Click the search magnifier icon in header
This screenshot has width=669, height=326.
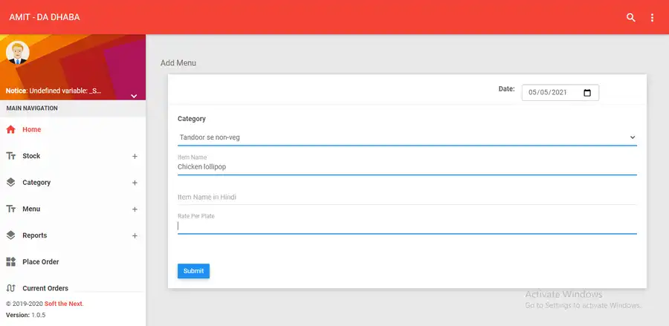pos(631,18)
